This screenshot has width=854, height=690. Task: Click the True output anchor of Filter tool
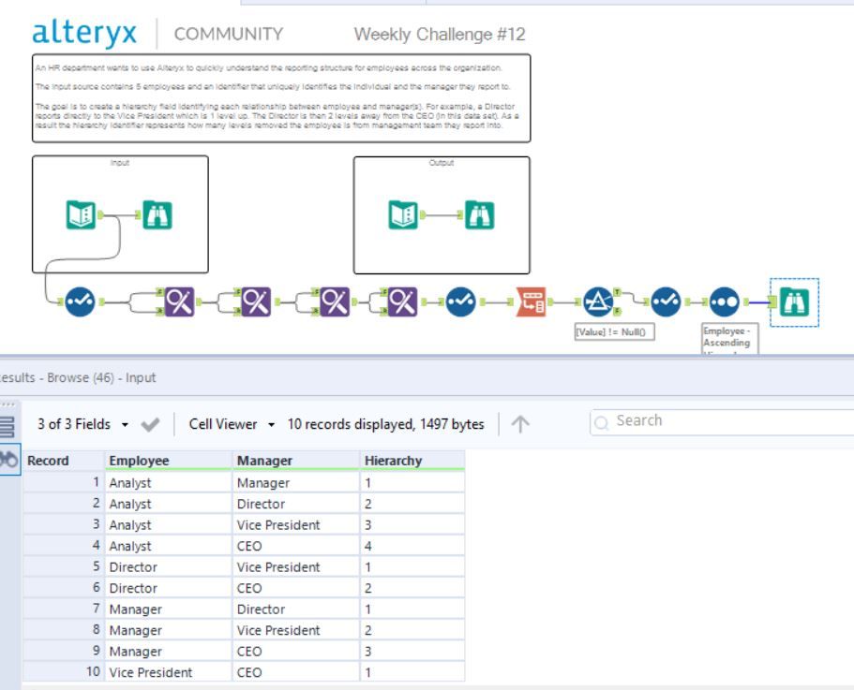[x=617, y=292]
